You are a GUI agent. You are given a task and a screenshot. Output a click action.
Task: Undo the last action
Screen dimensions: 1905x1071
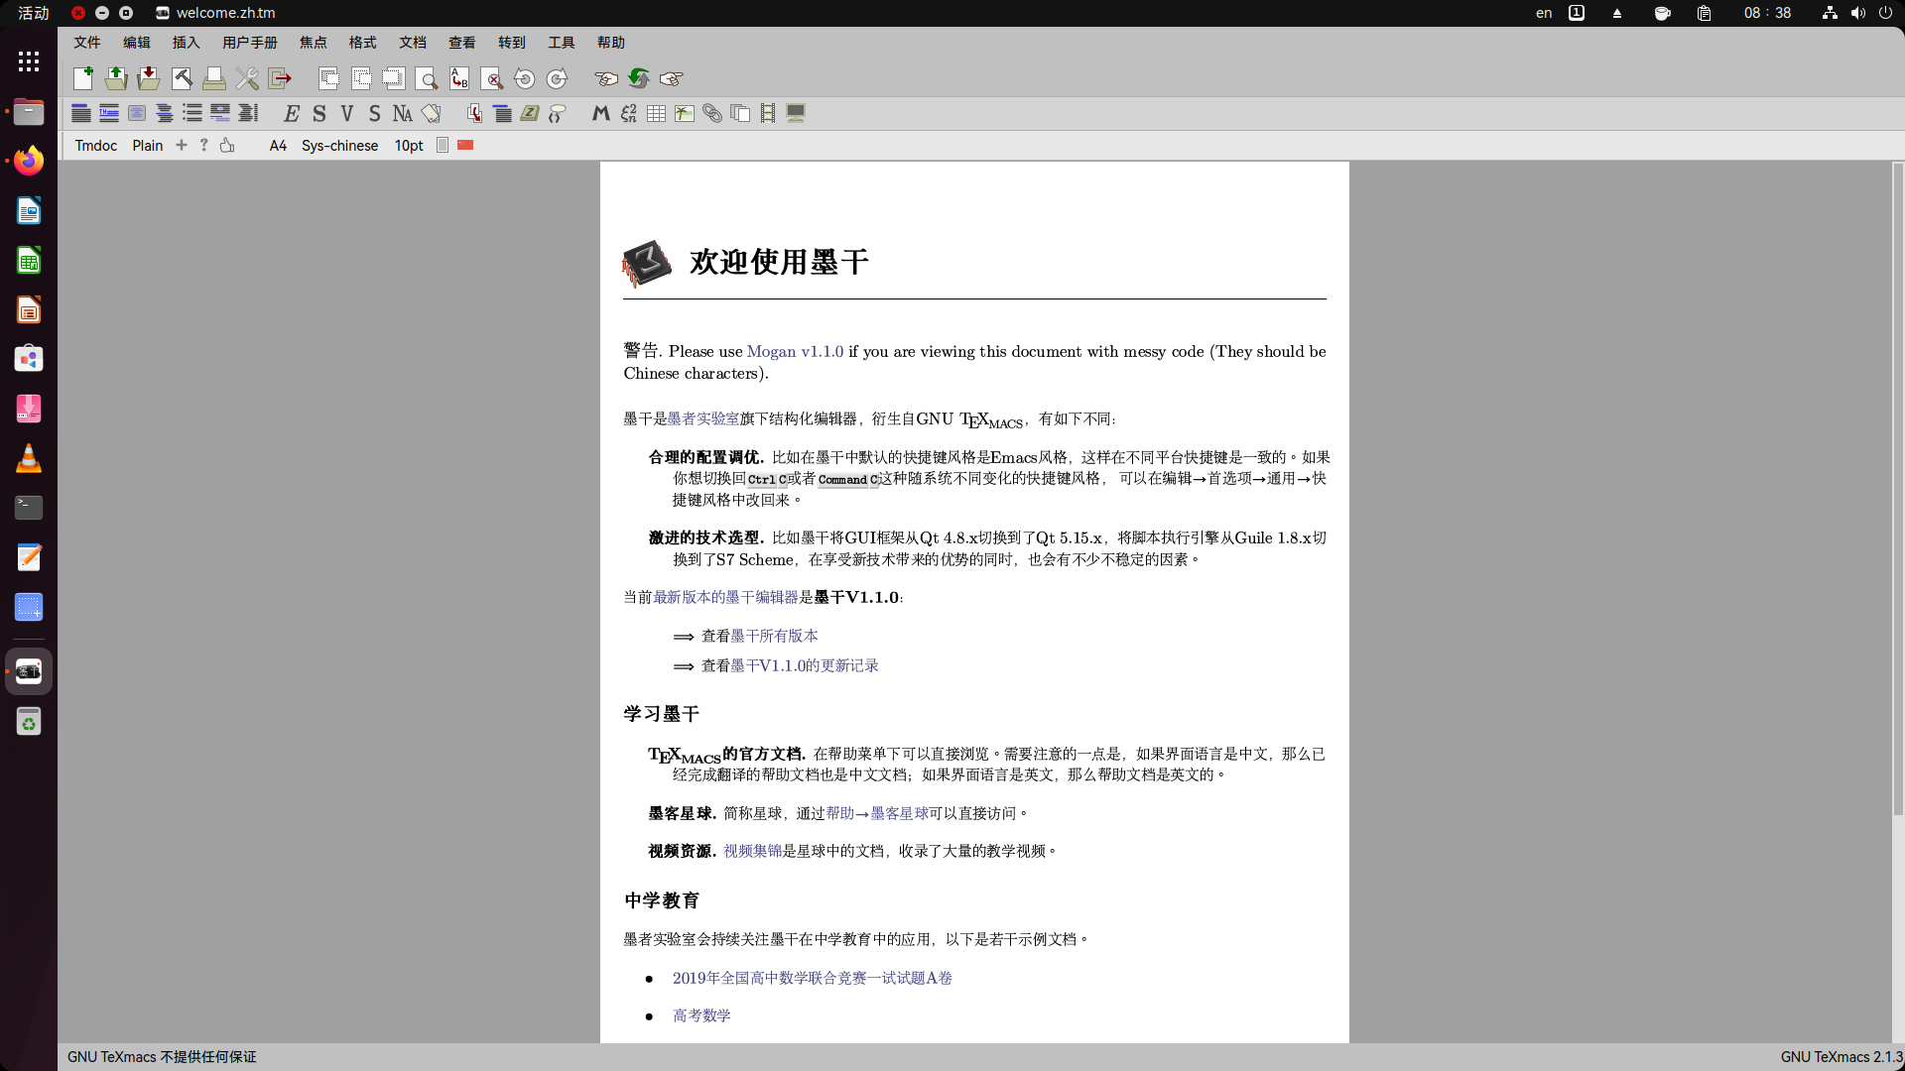coord(525,78)
